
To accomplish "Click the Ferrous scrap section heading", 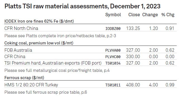I will coord(24,78).
